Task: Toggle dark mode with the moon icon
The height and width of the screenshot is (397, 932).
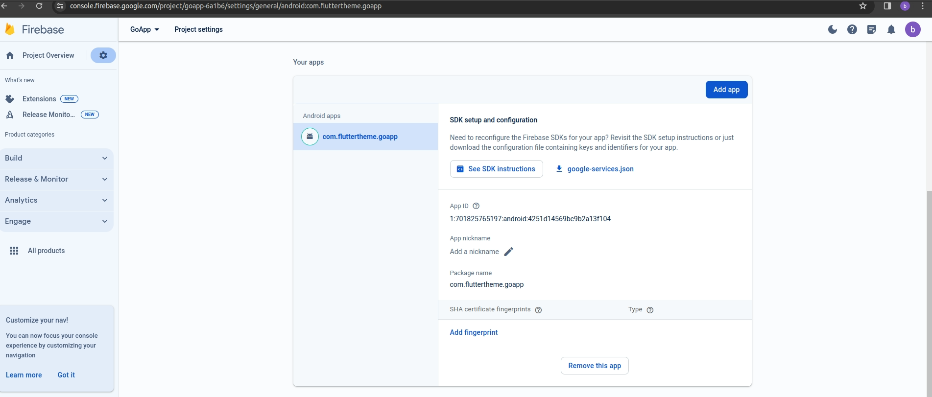Action: (x=832, y=29)
